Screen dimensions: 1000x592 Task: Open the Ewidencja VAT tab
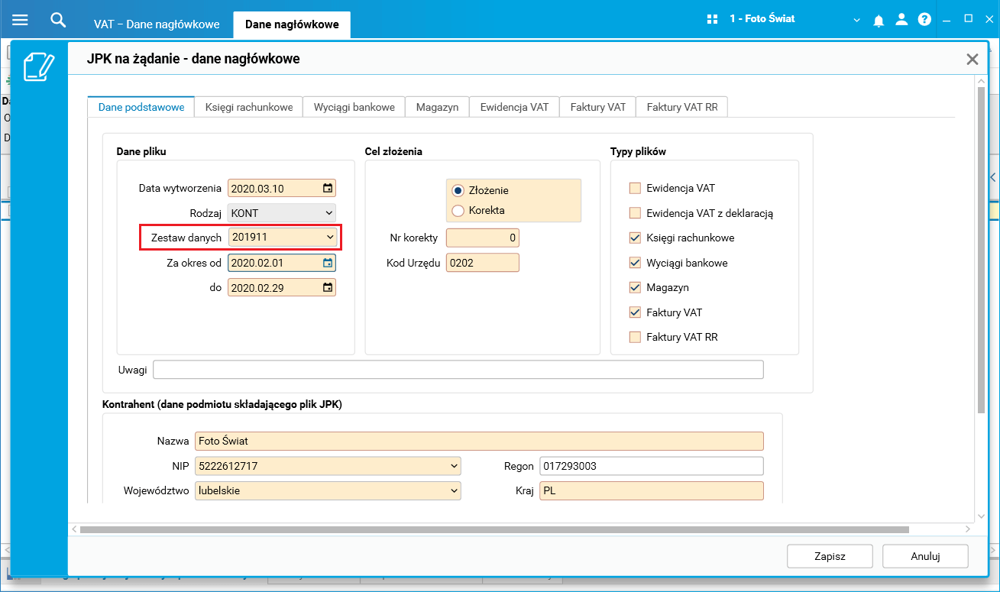coord(514,107)
